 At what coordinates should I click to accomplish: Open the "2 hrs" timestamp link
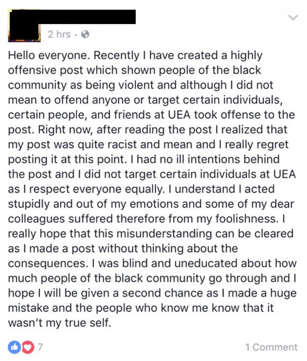point(59,34)
